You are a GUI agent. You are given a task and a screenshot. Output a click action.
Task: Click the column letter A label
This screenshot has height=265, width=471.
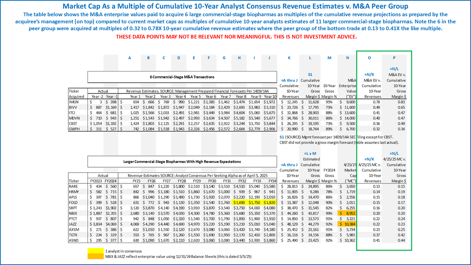(130, 58)
